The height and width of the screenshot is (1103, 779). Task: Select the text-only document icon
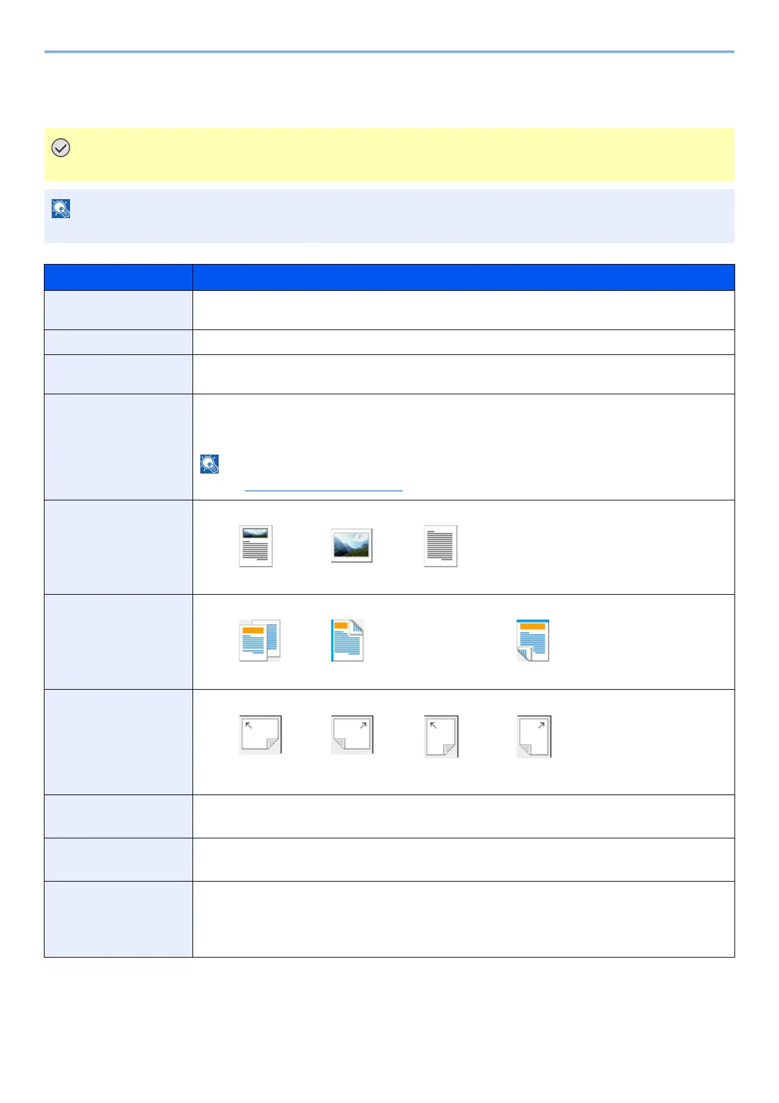[x=441, y=546]
